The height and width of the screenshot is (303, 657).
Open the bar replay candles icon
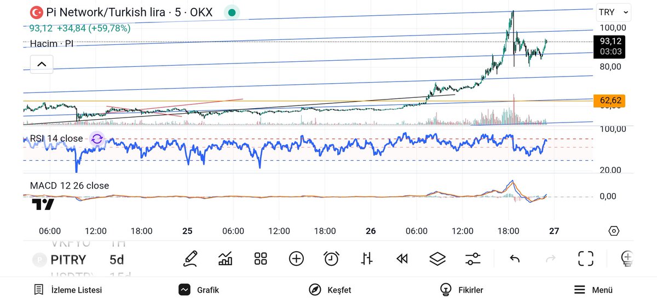[367, 258]
